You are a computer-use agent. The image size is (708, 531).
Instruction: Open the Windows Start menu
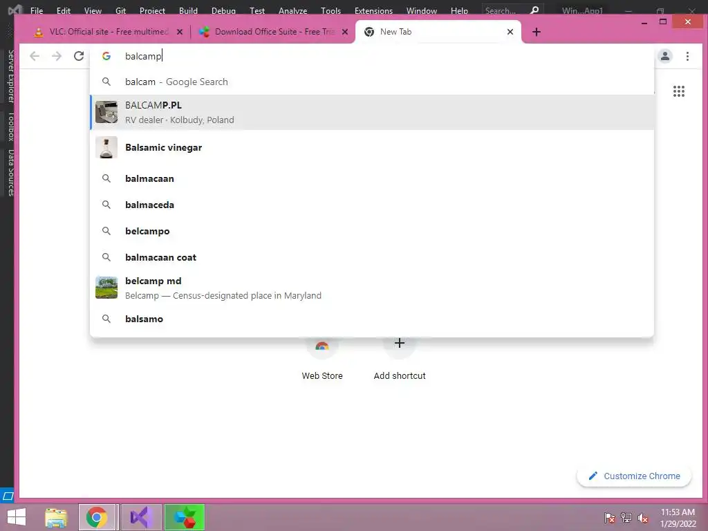(17, 517)
